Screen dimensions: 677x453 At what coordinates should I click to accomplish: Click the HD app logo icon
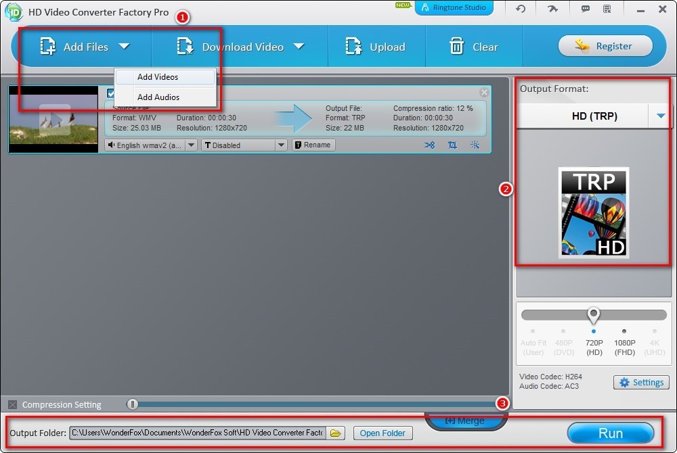pyautogui.click(x=14, y=12)
